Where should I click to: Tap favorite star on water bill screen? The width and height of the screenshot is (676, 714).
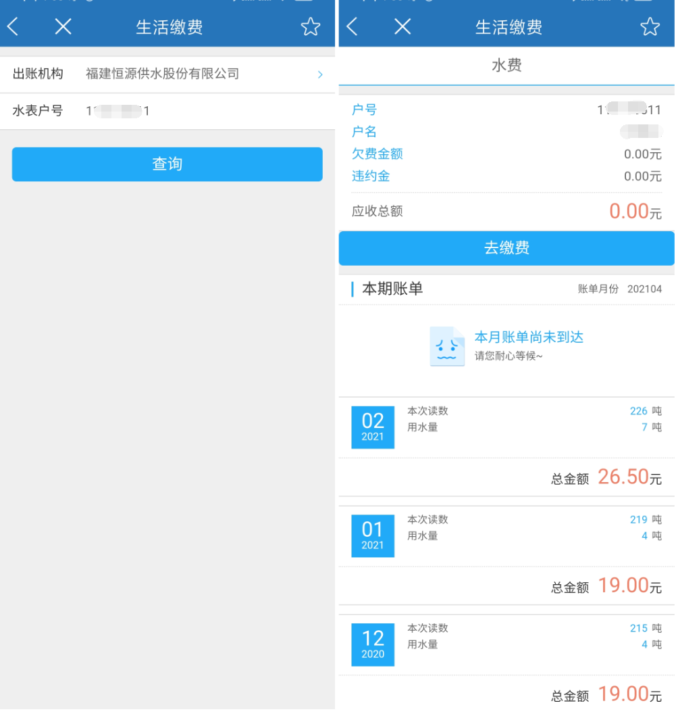(x=650, y=27)
